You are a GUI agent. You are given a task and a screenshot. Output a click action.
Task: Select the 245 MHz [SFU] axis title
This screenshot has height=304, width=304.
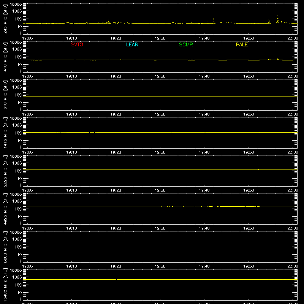click(x=5, y=19)
